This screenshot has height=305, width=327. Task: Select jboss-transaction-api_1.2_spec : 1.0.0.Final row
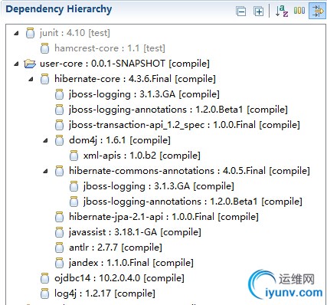tap(185, 125)
